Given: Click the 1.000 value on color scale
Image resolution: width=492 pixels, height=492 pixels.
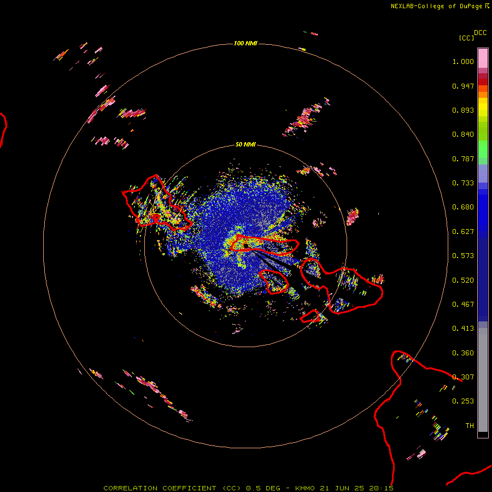Looking at the screenshot, I should click(463, 61).
